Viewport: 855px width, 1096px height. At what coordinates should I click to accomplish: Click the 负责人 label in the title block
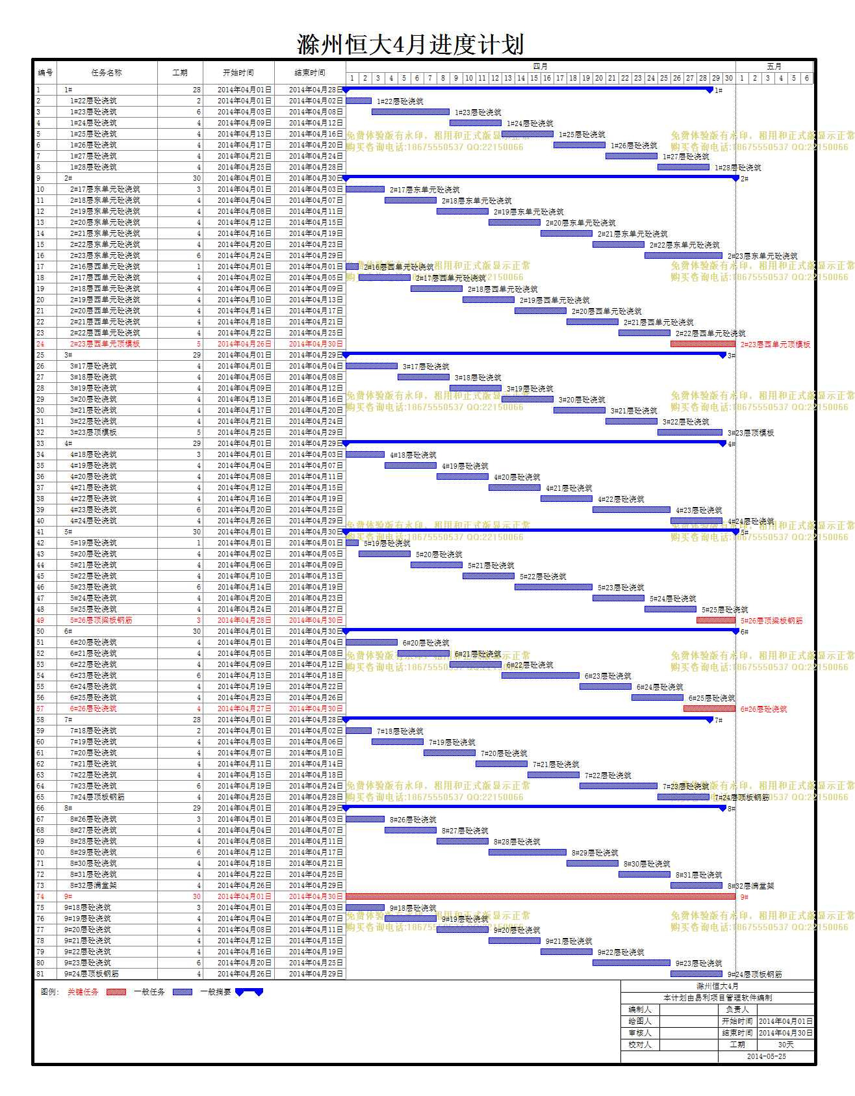coord(737,1010)
